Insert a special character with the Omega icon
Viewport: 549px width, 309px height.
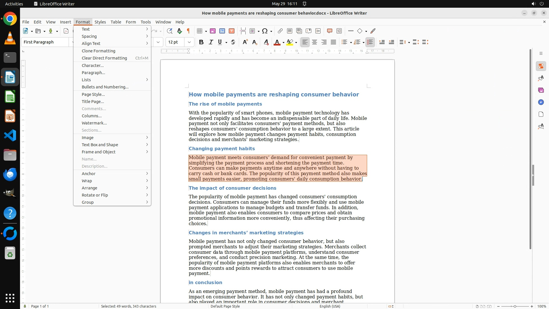pos(265,31)
